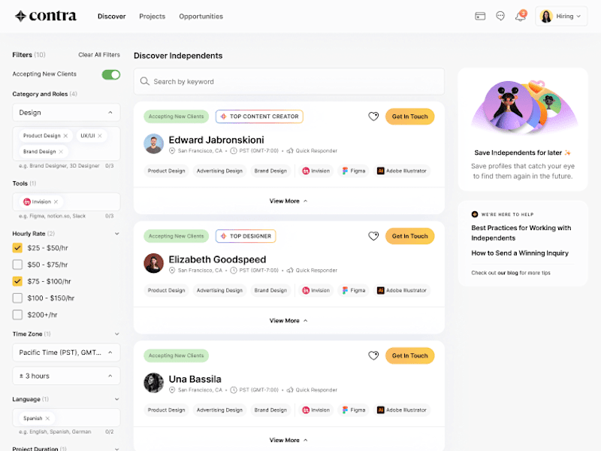Click View More on Elizabeth's card
This screenshot has width=601, height=451.
click(x=288, y=321)
